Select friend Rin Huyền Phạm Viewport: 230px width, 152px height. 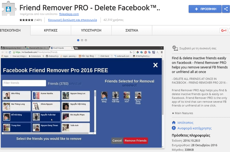pyautogui.click(x=76, y=117)
